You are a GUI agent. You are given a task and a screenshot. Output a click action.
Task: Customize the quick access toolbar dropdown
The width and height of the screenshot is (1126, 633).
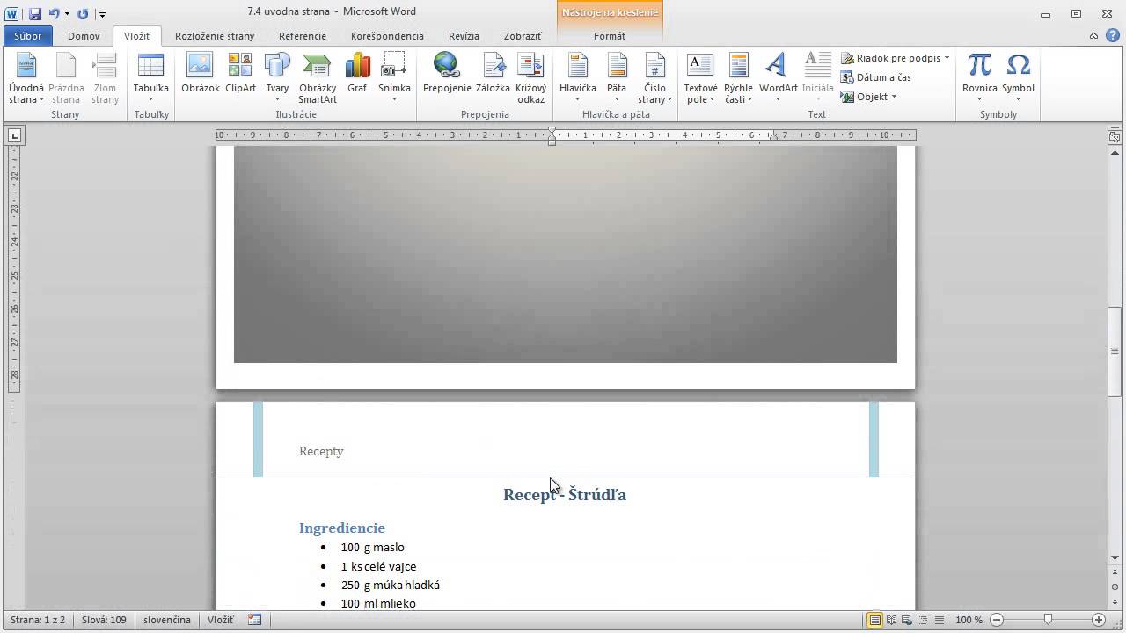tap(103, 15)
